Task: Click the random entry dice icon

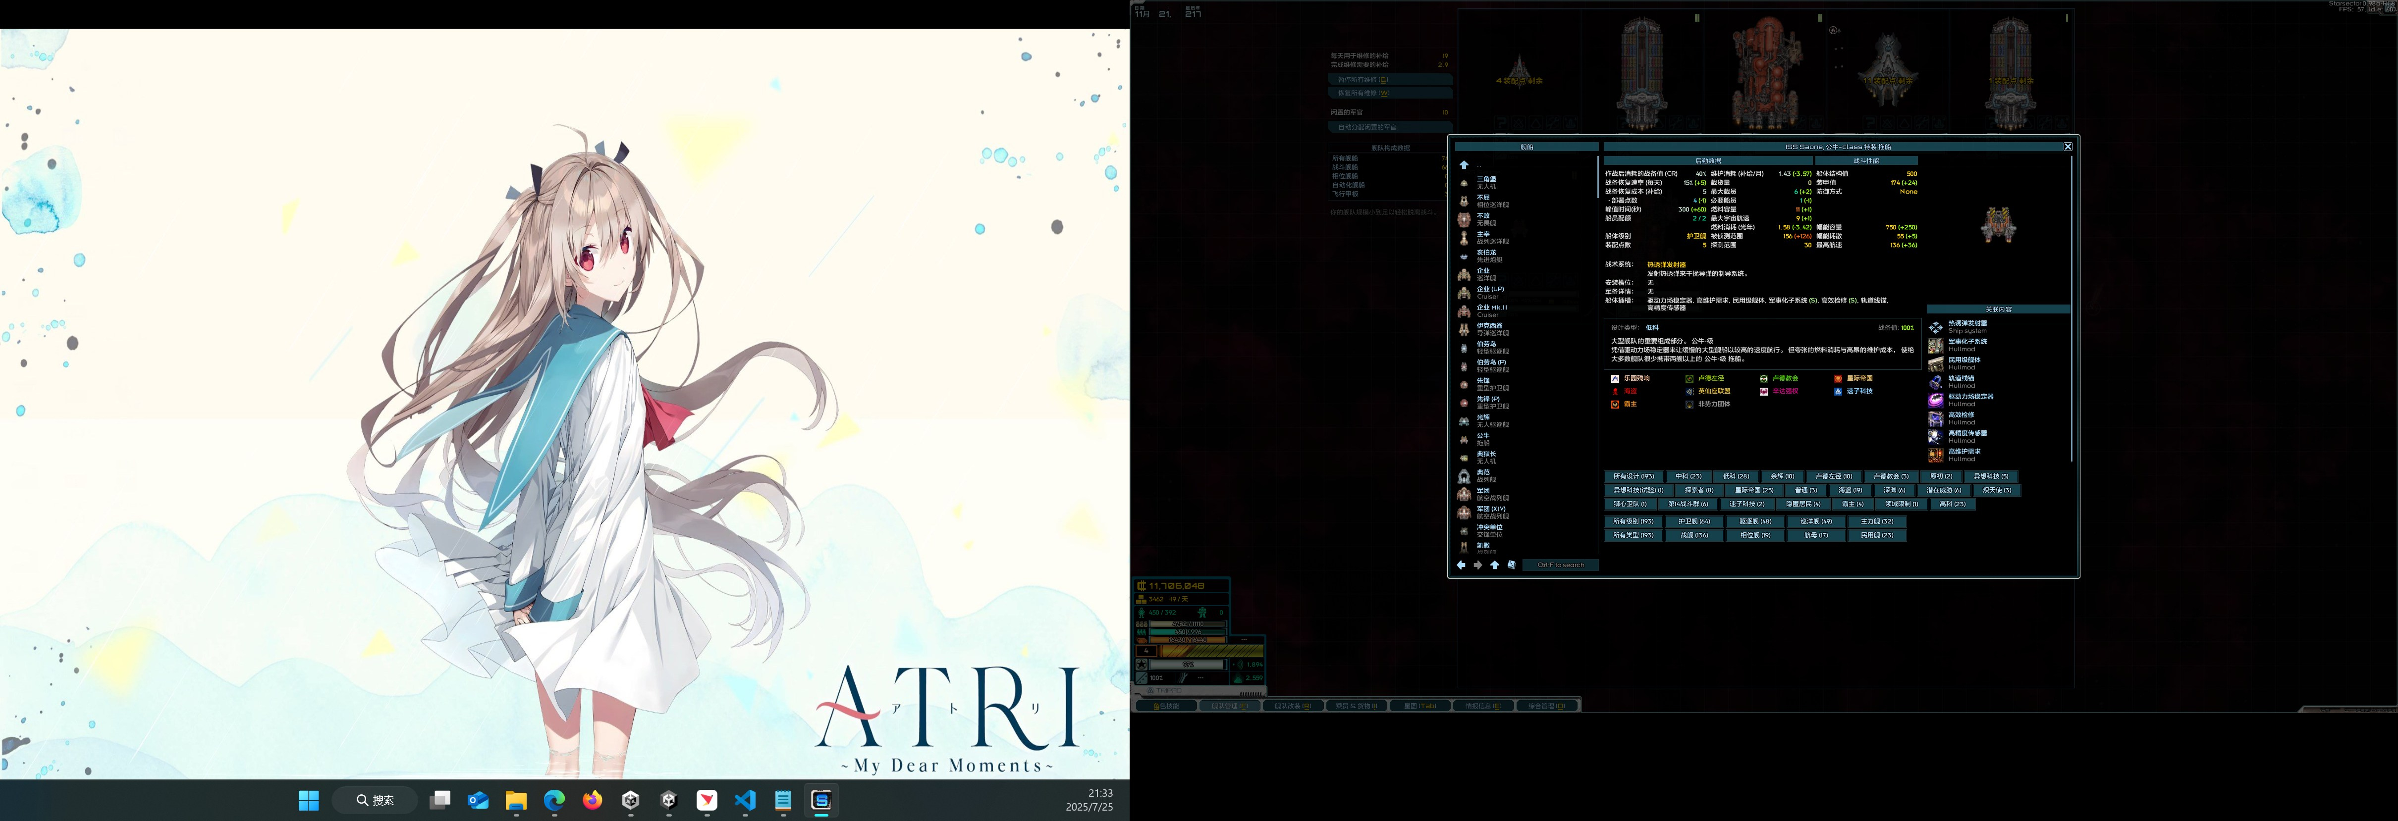Action: coord(1511,565)
